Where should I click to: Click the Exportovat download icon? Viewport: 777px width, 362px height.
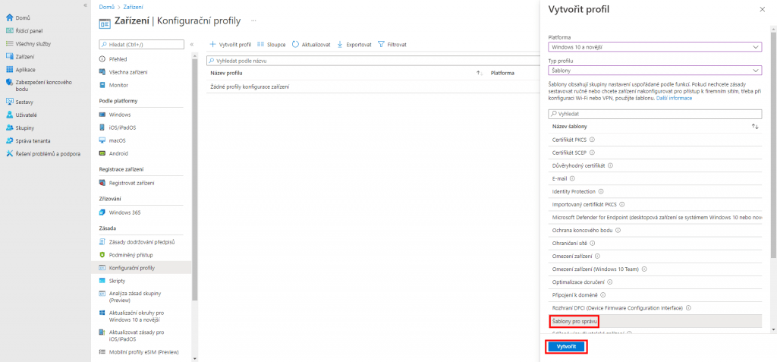(340, 45)
